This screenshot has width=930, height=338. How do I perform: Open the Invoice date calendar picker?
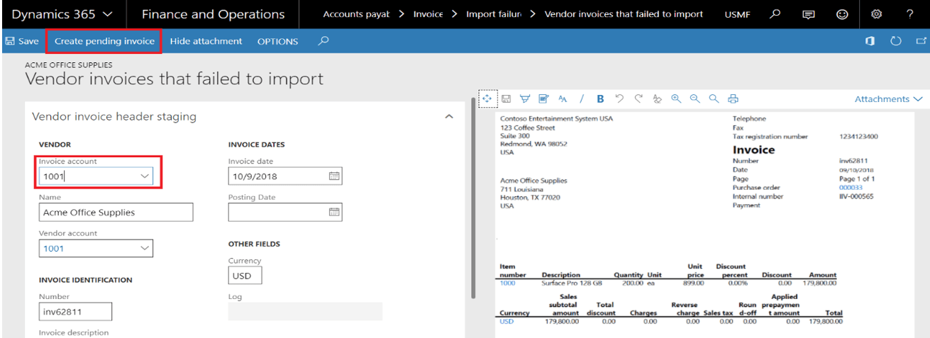(x=334, y=176)
